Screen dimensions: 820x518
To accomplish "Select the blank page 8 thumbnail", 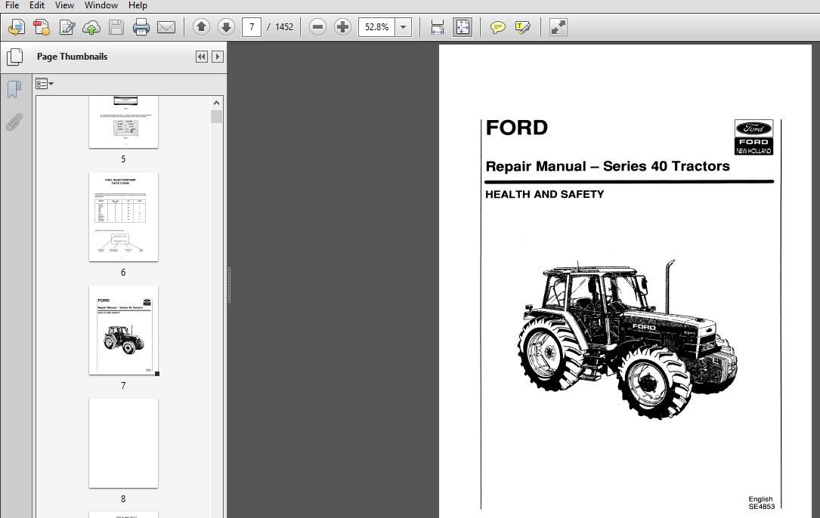I will coord(123,443).
